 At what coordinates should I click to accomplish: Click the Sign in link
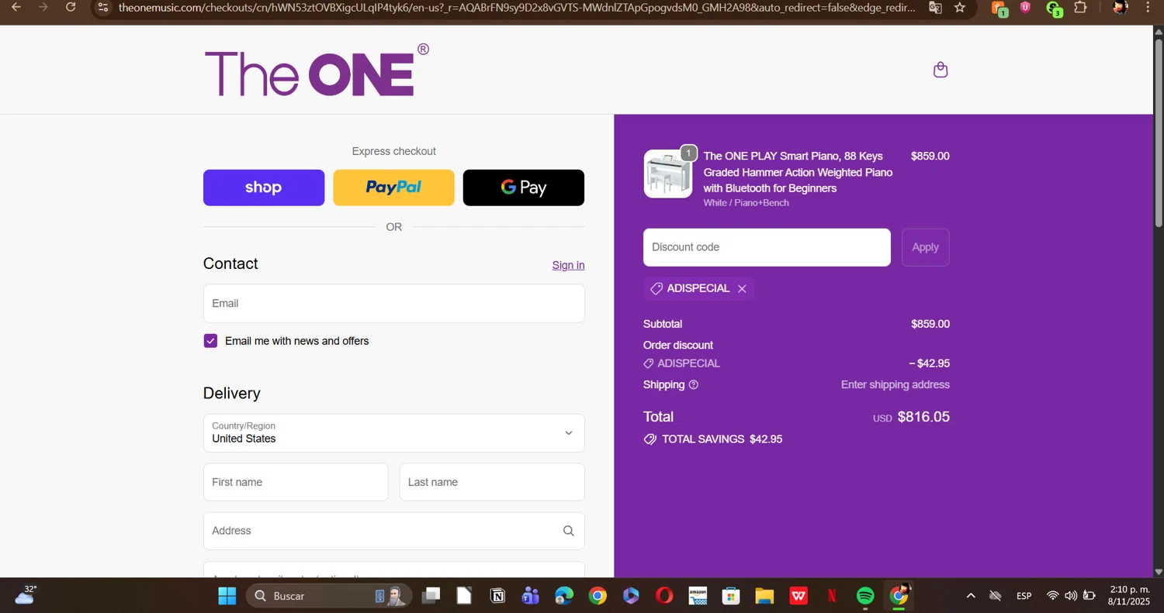point(568,265)
